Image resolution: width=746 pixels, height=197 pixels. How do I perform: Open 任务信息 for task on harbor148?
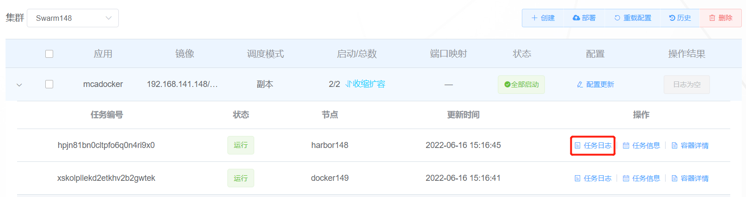tap(642, 146)
